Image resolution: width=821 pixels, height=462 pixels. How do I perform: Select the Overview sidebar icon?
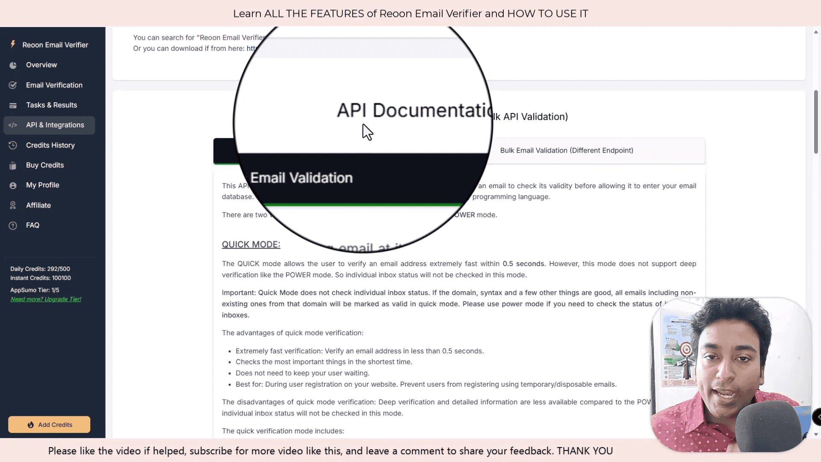tap(13, 64)
